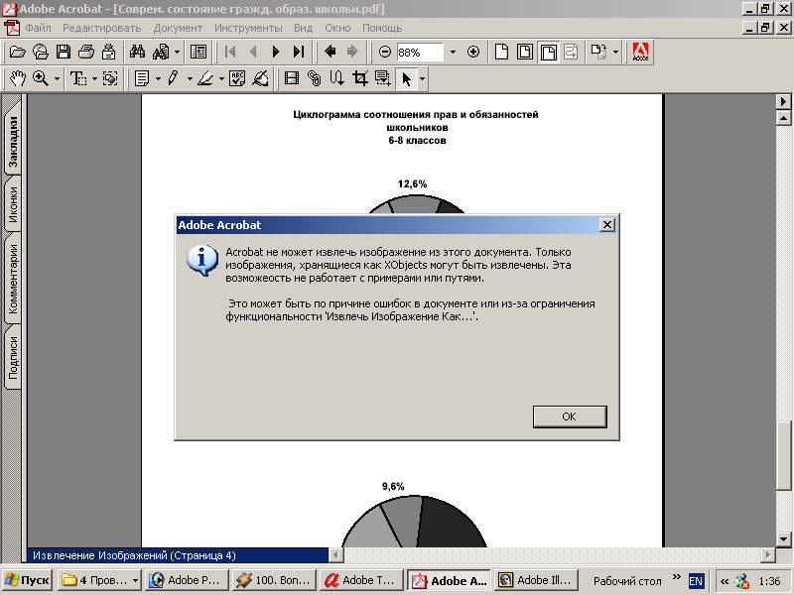This screenshot has height=595, width=794.
Task: Open the Вид menu
Action: [304, 28]
